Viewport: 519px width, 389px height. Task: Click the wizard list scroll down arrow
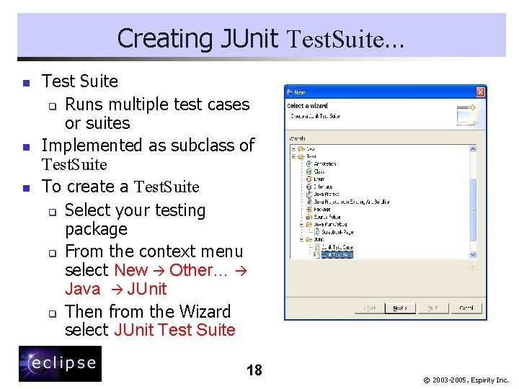(473, 254)
